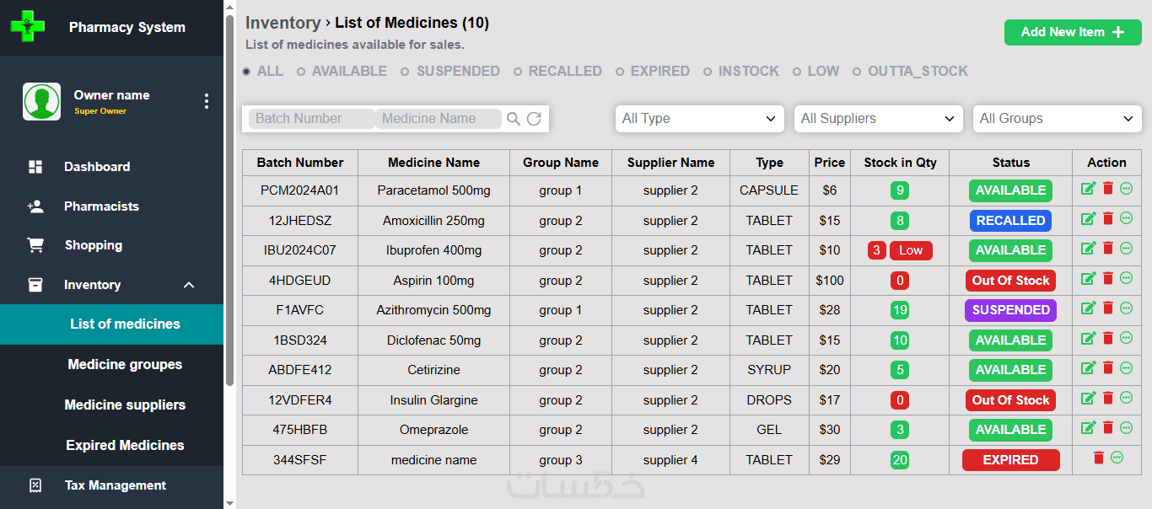Go to Medicine suppliers submenu
This screenshot has height=509, width=1152.
[125, 405]
